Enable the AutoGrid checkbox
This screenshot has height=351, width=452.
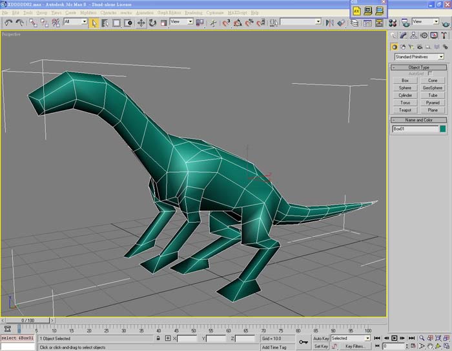tap(431, 74)
